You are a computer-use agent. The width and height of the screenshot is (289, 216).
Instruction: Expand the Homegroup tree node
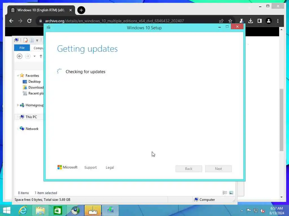coord(18,105)
